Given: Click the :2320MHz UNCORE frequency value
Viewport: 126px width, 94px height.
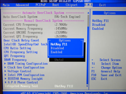Looking at the screenshot, I should click(61, 33).
